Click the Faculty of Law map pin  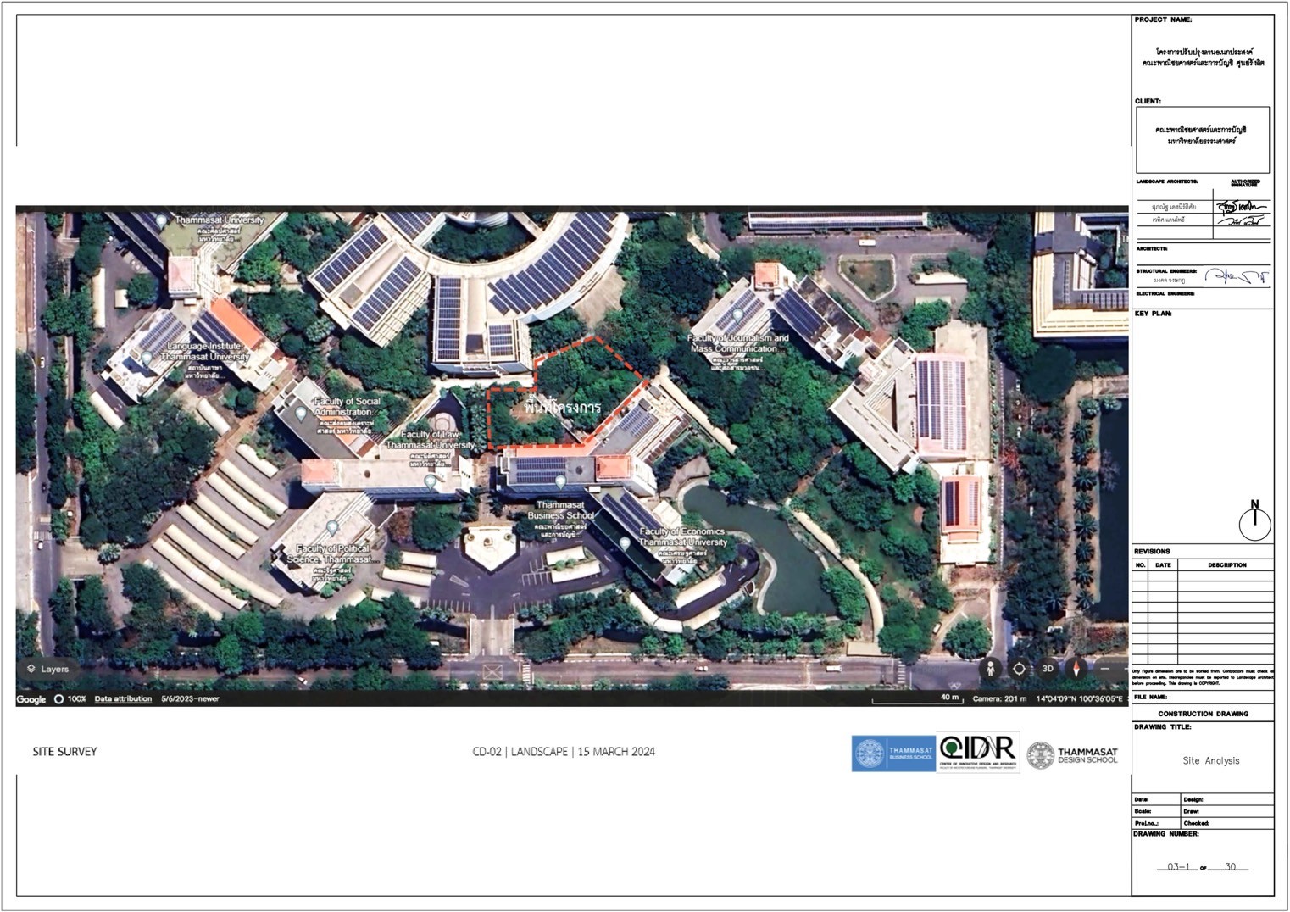tap(431, 483)
